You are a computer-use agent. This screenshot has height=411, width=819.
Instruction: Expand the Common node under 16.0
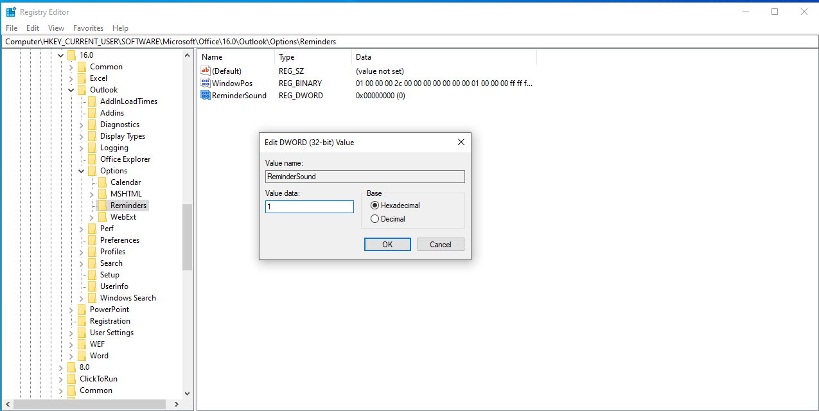coord(71,67)
